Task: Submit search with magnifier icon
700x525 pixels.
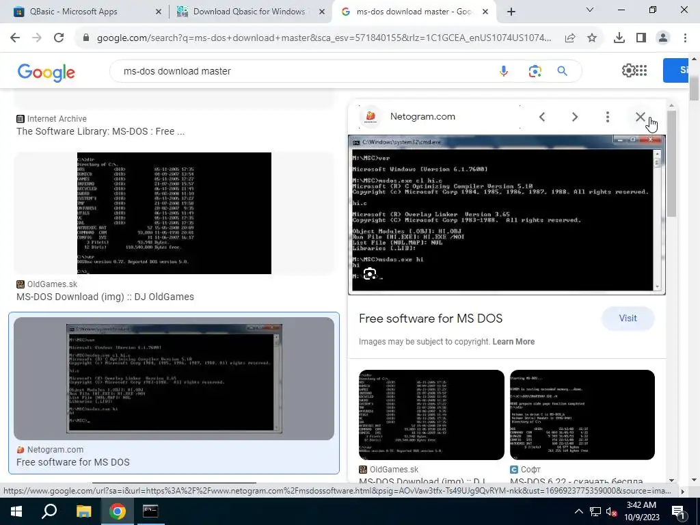Action: pyautogui.click(x=562, y=71)
